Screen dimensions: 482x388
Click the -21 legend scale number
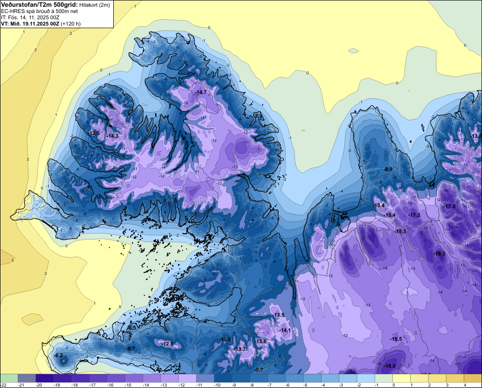point(21,385)
